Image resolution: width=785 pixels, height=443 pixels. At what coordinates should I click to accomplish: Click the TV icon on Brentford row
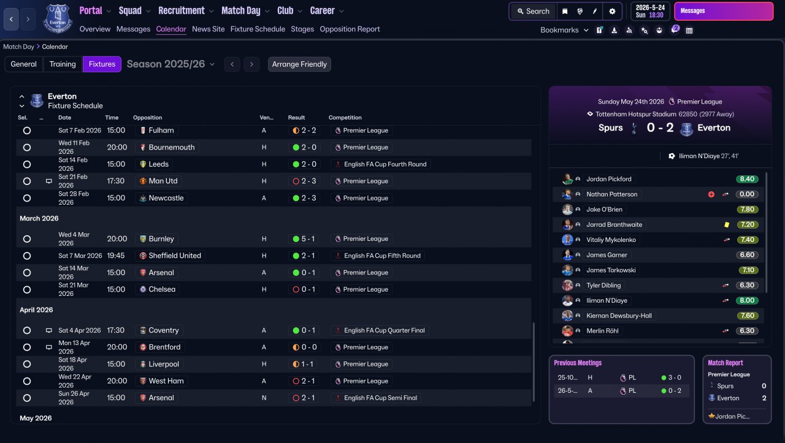click(x=48, y=347)
